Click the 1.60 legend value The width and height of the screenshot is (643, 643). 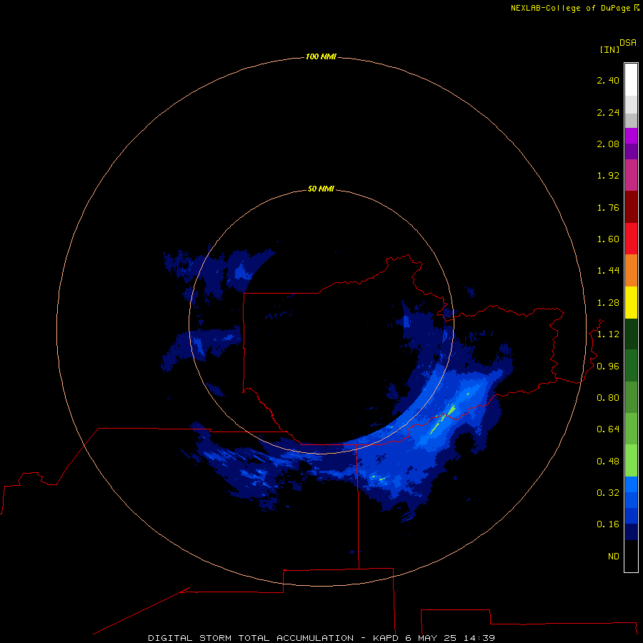pos(608,239)
